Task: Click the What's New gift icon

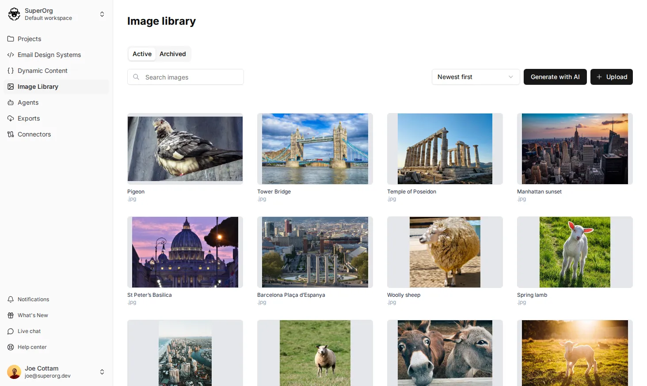Action: coord(11,315)
